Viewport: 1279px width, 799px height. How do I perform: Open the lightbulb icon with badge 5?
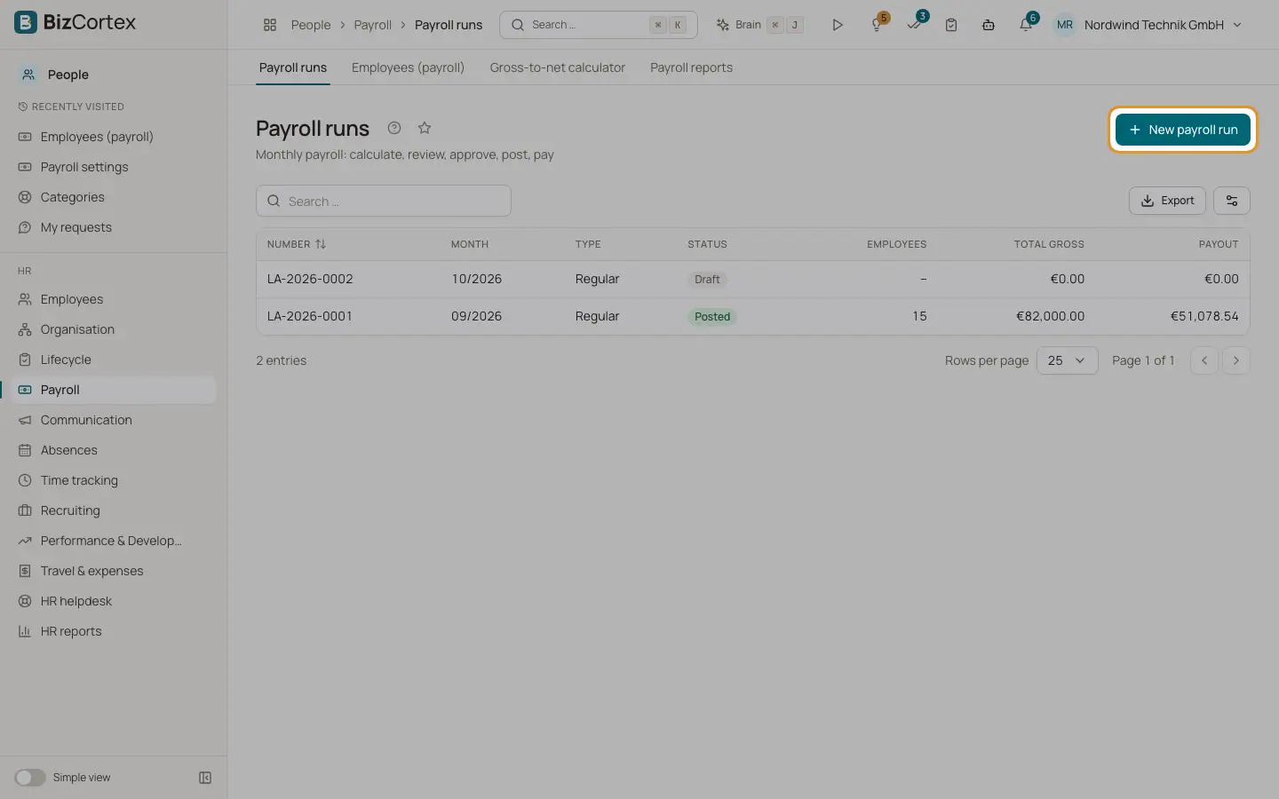(877, 25)
